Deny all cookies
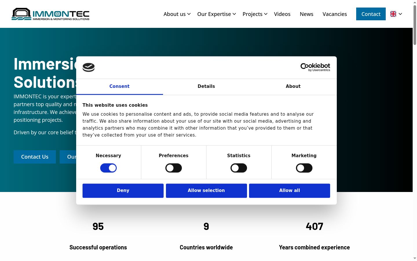The image size is (417, 261). click(x=123, y=191)
